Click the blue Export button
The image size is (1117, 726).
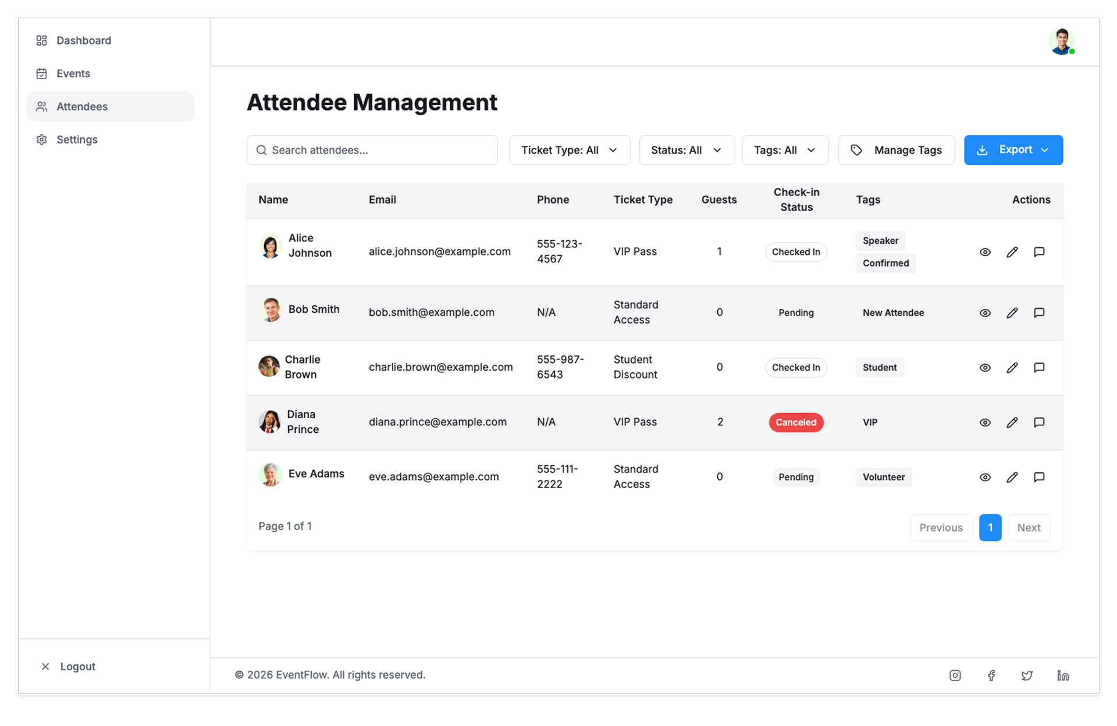coord(1013,150)
